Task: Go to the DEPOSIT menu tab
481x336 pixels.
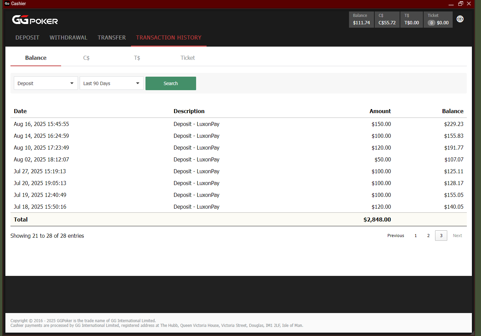Action: (27, 37)
